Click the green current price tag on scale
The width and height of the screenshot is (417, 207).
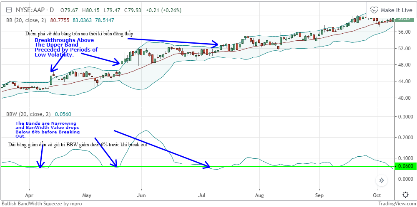point(404,19)
